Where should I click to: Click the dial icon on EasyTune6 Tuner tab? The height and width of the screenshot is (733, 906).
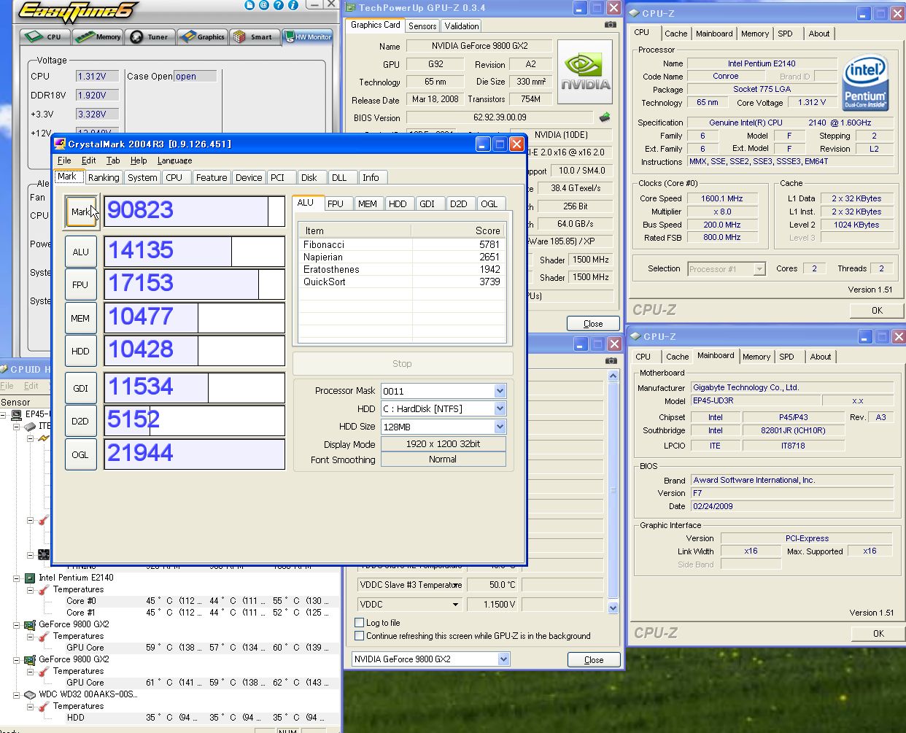point(136,36)
